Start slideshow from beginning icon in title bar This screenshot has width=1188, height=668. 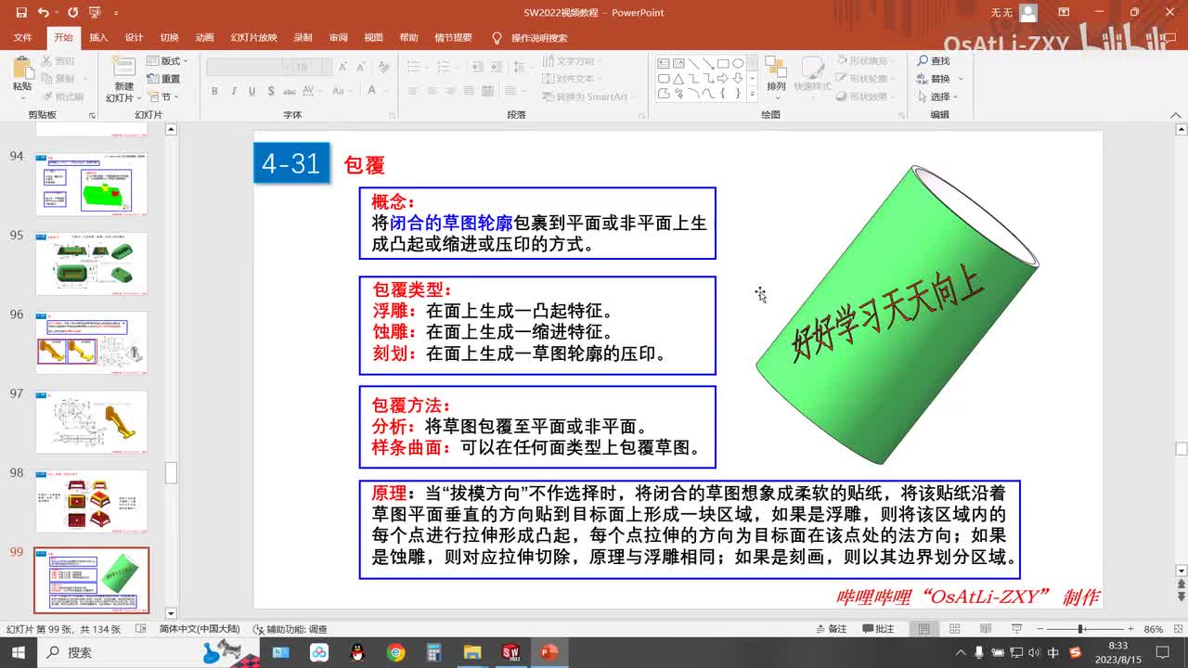pyautogui.click(x=94, y=13)
